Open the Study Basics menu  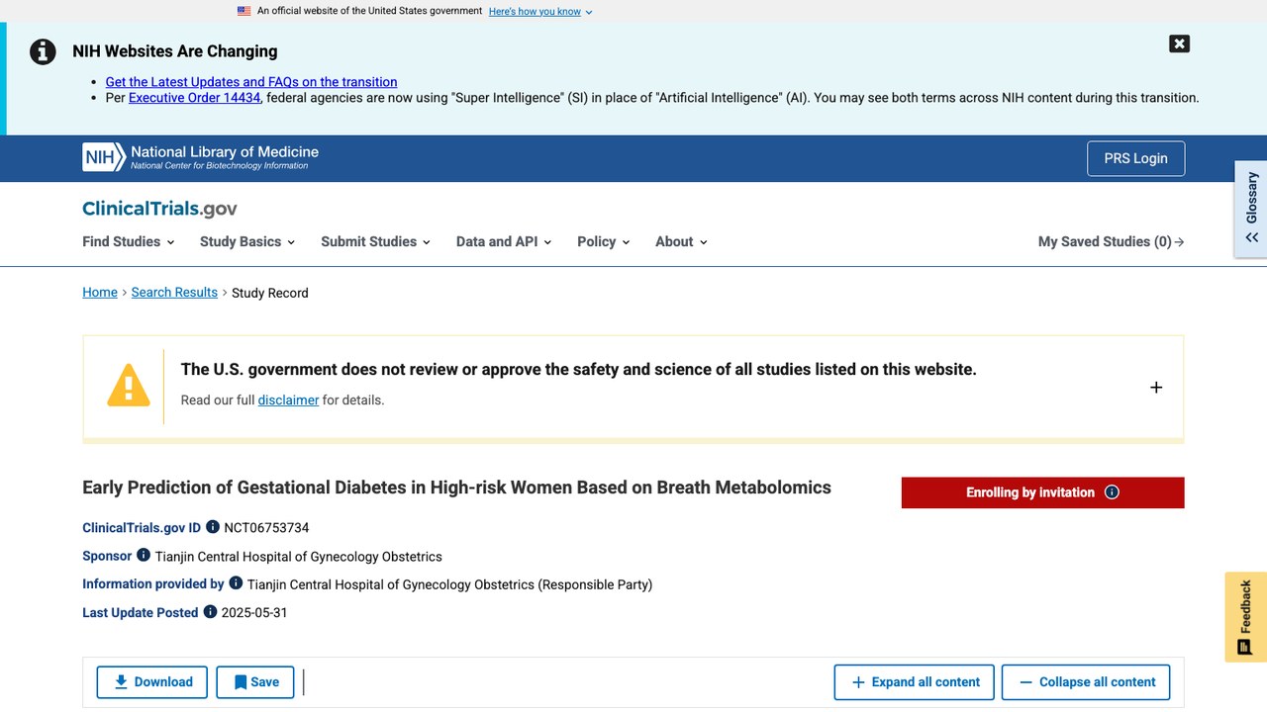247,241
